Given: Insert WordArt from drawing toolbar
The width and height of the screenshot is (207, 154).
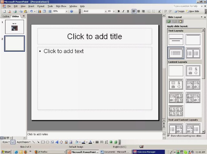Looking at the screenshot, I should (x=57, y=142).
